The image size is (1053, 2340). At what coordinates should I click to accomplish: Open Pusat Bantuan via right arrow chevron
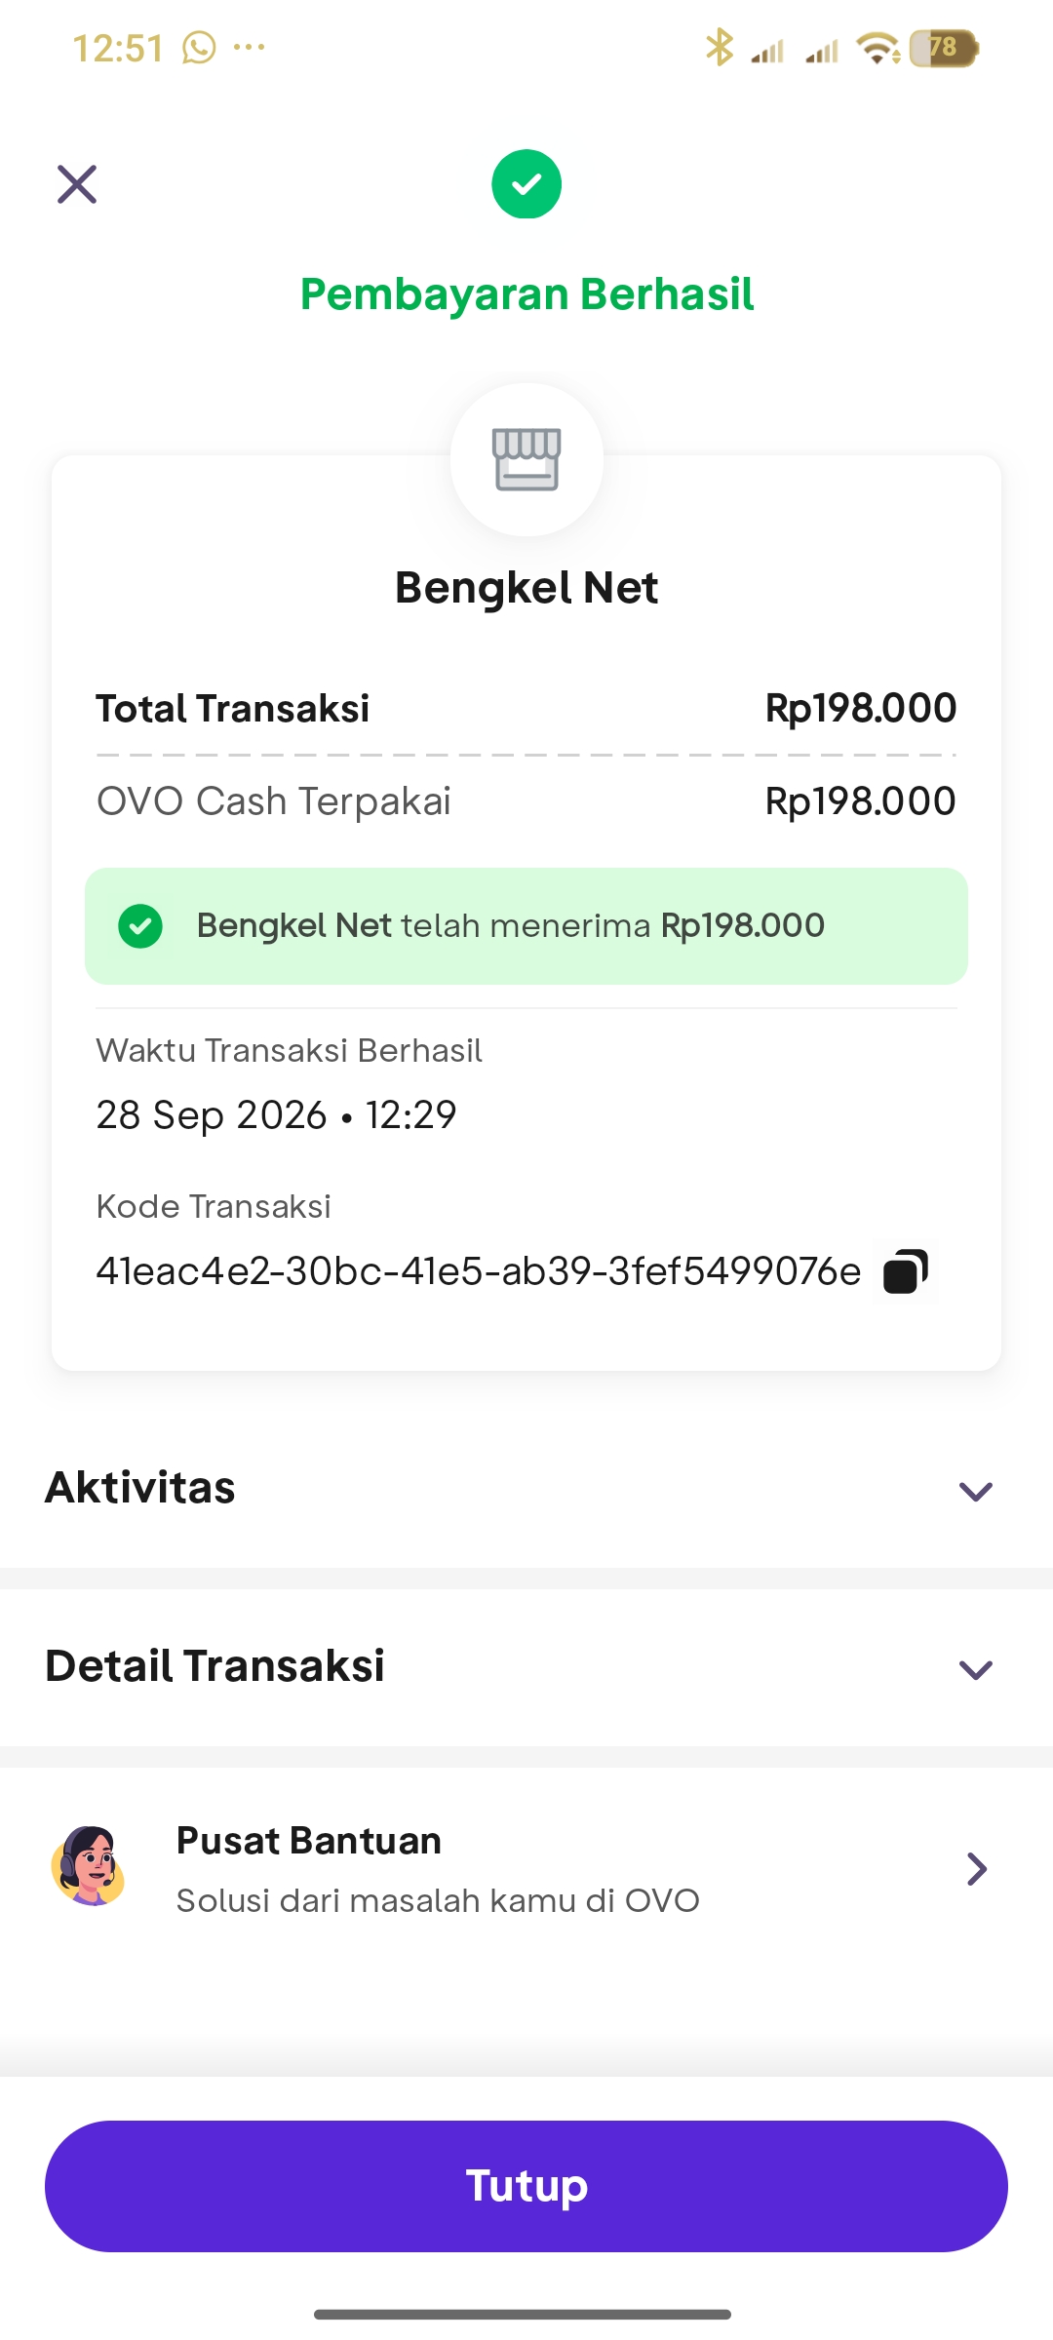coord(977,1869)
